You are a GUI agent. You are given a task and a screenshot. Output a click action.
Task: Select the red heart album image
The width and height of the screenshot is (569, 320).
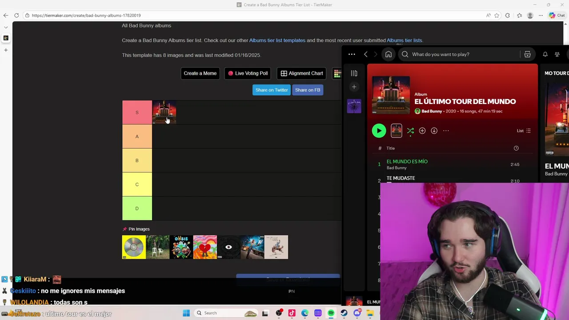[x=205, y=247]
